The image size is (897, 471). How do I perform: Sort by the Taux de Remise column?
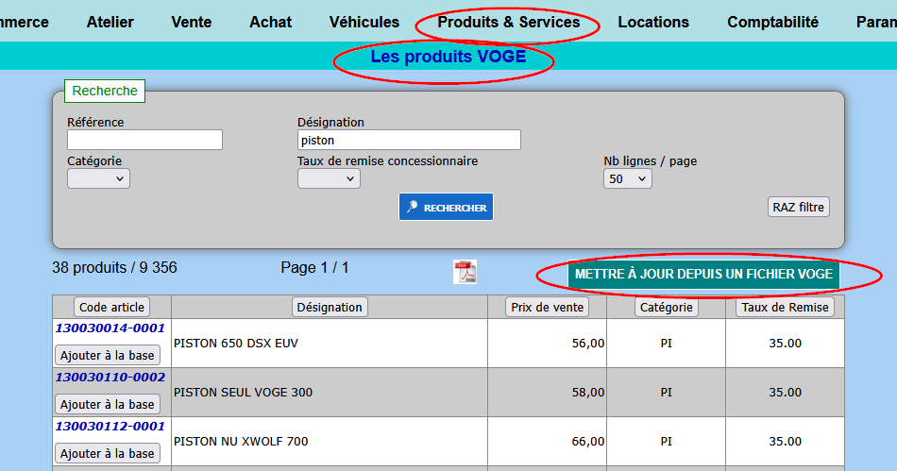click(784, 307)
